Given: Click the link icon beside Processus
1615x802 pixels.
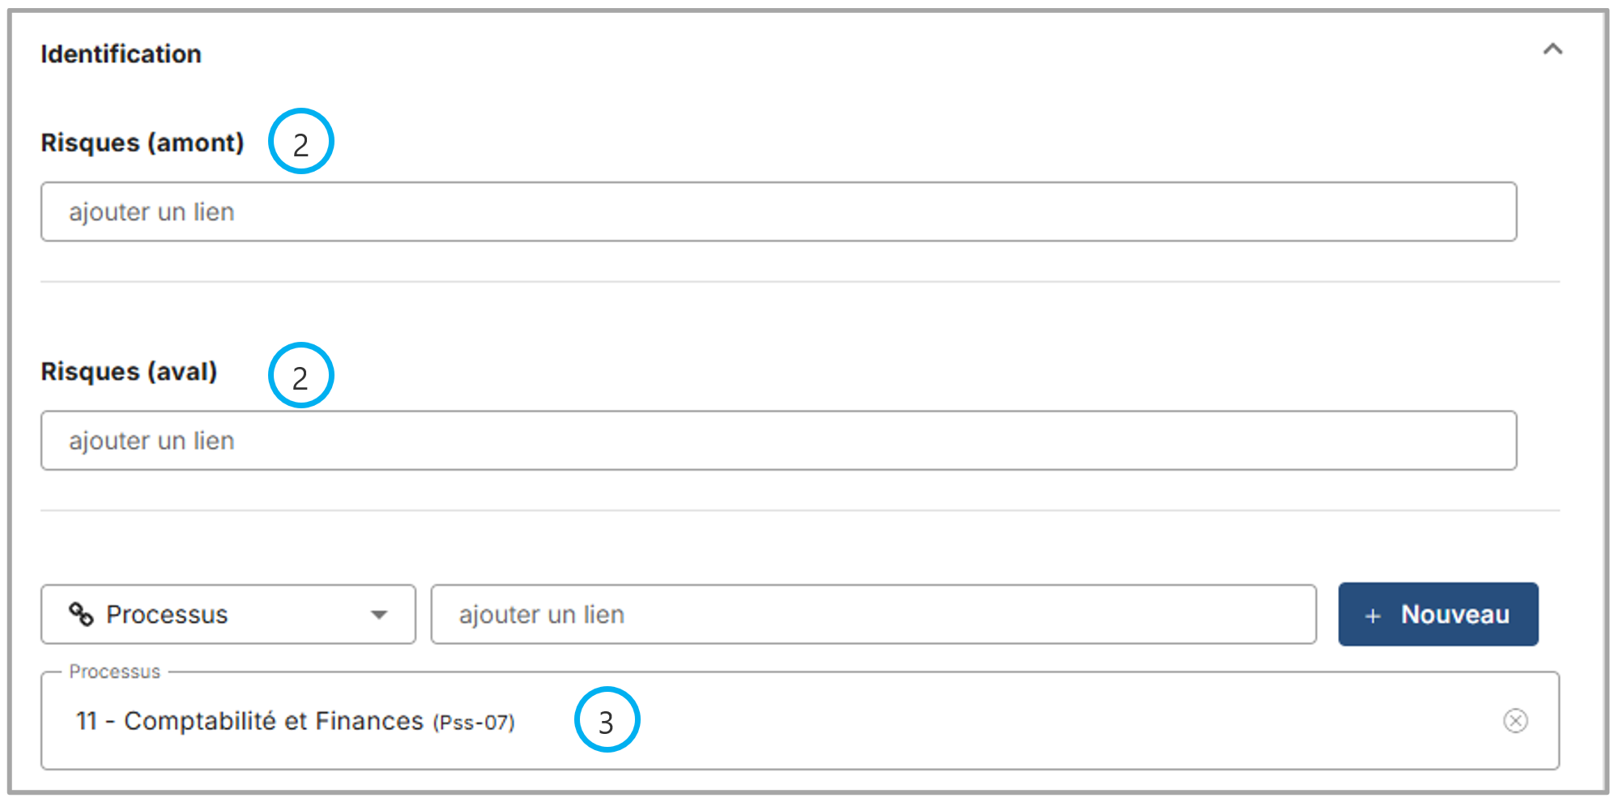Looking at the screenshot, I should 81,615.
